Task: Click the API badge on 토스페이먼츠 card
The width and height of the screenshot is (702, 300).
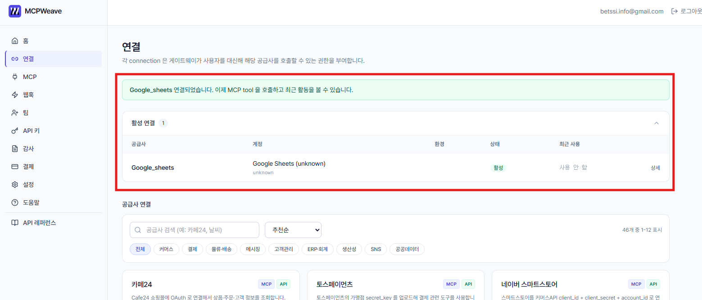Action: click(468, 284)
